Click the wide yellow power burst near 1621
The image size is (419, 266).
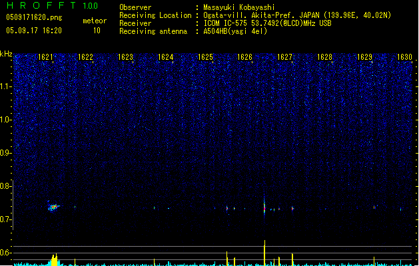[54, 260]
